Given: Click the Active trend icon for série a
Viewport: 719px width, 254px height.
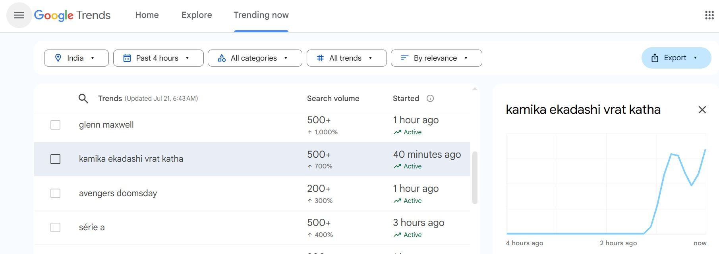Looking at the screenshot, I should click(397, 235).
